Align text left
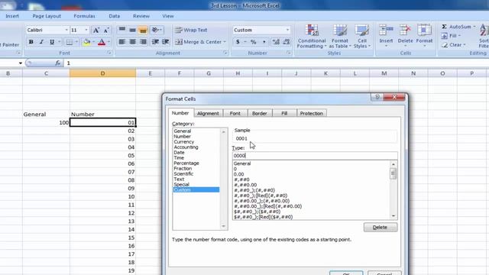 coord(122,41)
